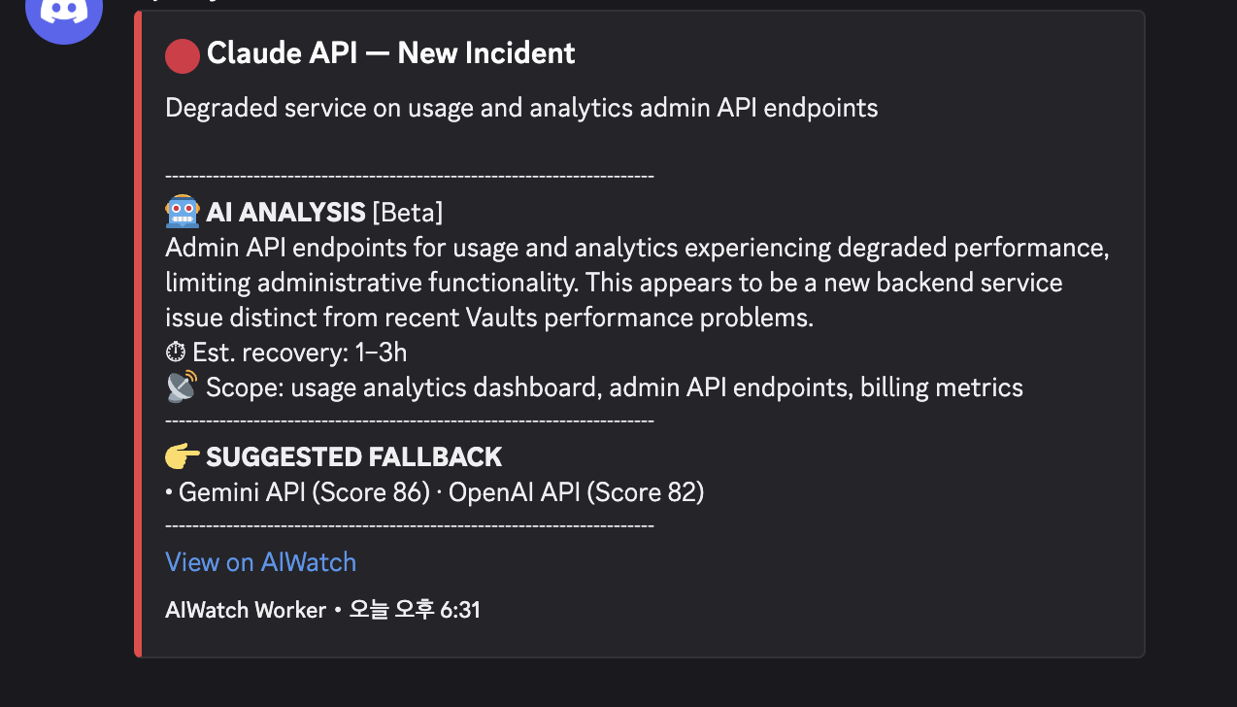The height and width of the screenshot is (707, 1237).
Task: Click the Discord bot avatar icon
Action: tap(62, 17)
